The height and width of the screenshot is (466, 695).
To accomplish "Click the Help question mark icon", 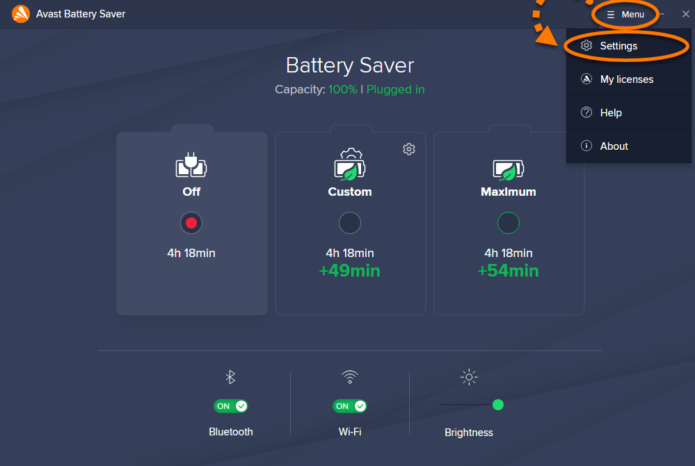I will 586,112.
